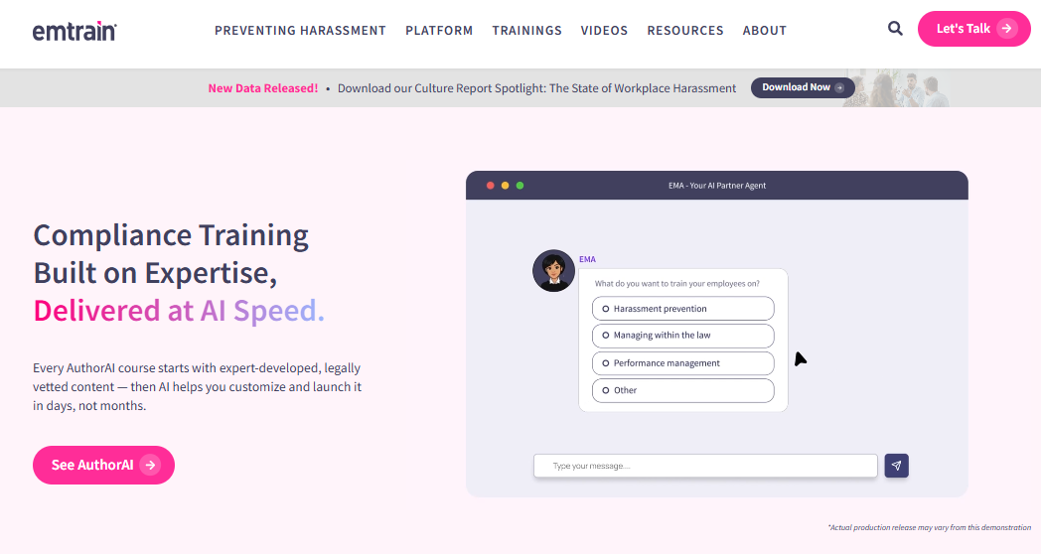The height and width of the screenshot is (554, 1041).
Task: Open the Trainings menu
Action: 527,31
